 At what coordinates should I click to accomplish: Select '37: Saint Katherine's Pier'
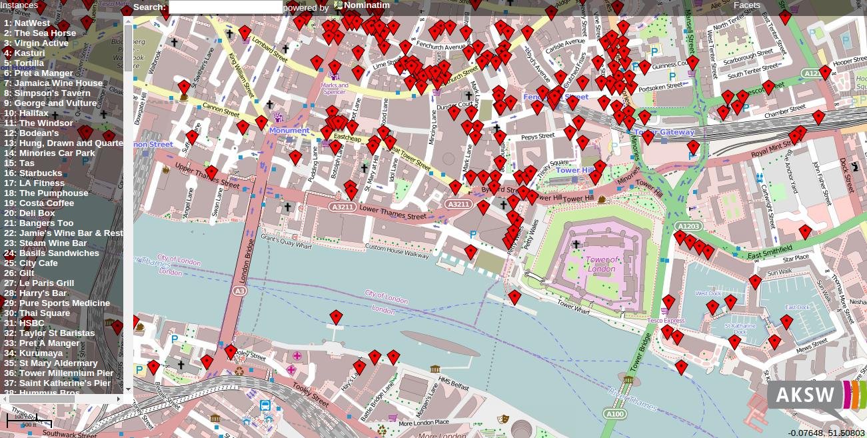(x=57, y=383)
